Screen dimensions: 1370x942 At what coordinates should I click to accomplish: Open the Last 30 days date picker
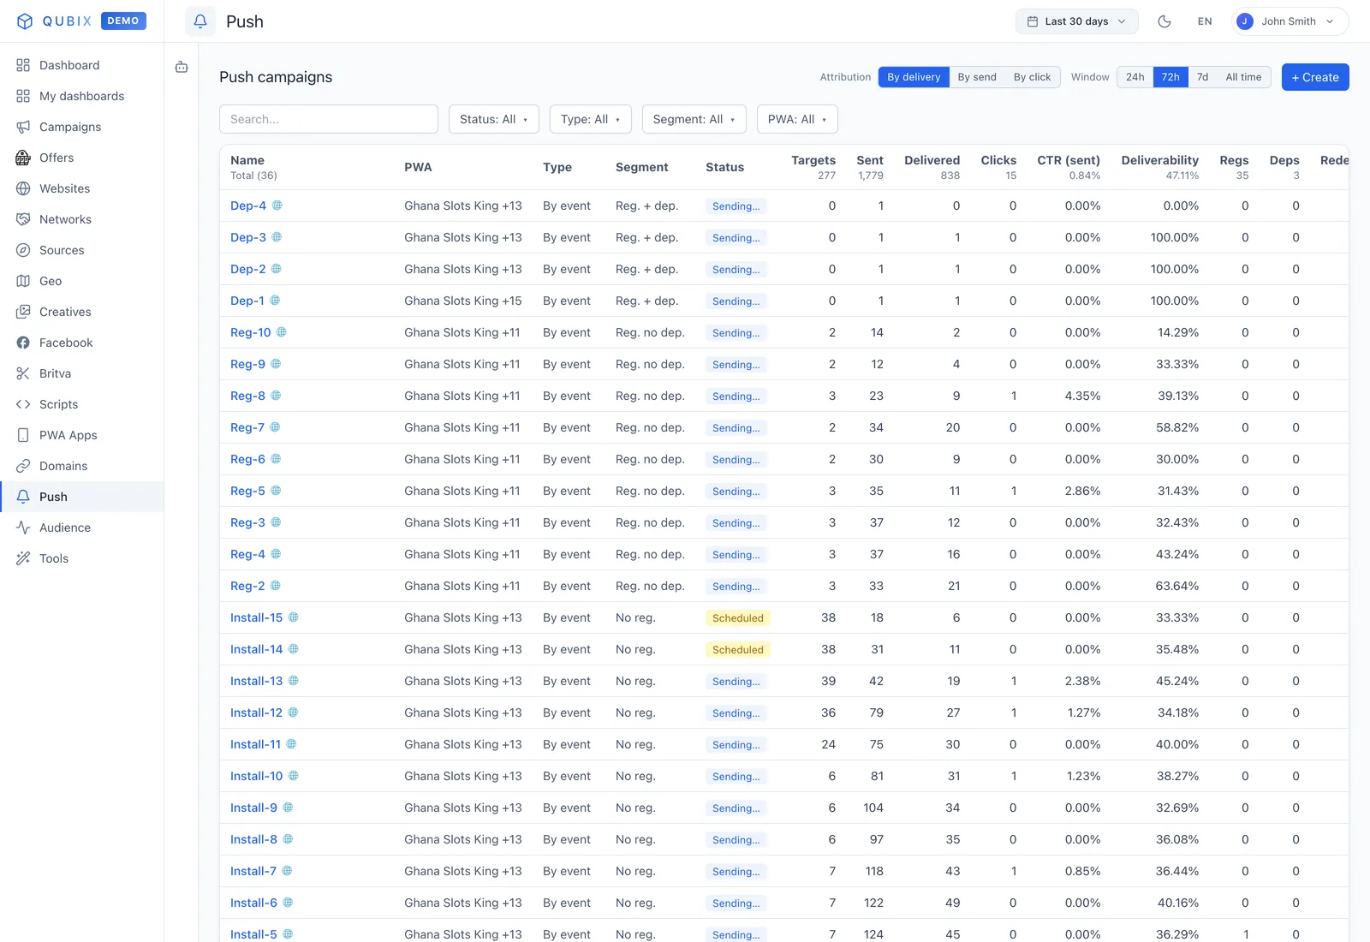(x=1077, y=21)
